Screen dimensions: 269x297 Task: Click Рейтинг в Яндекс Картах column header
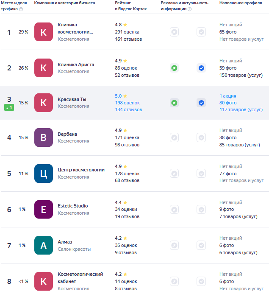tap(131, 6)
